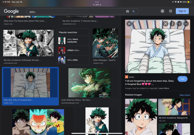Select popular search deku hero costume

73,41
